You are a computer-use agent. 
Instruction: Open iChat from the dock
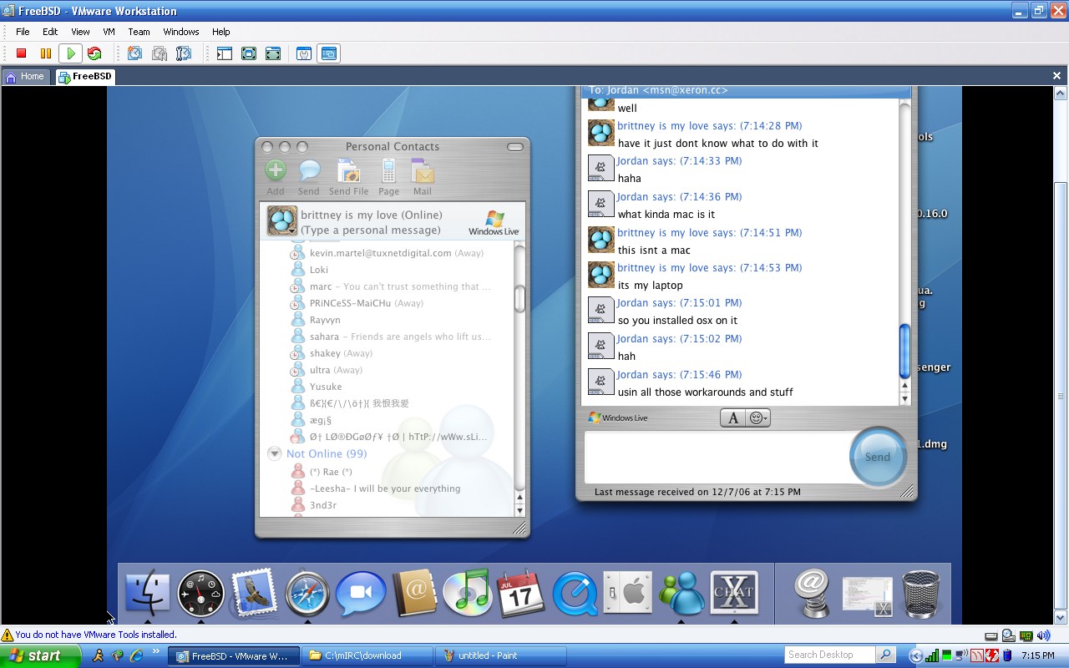pyautogui.click(x=361, y=594)
